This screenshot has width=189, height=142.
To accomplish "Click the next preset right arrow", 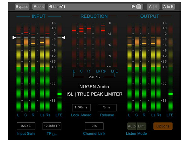I will click(x=133, y=6).
